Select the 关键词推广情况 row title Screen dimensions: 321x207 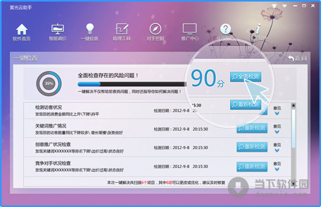click(x=51, y=126)
